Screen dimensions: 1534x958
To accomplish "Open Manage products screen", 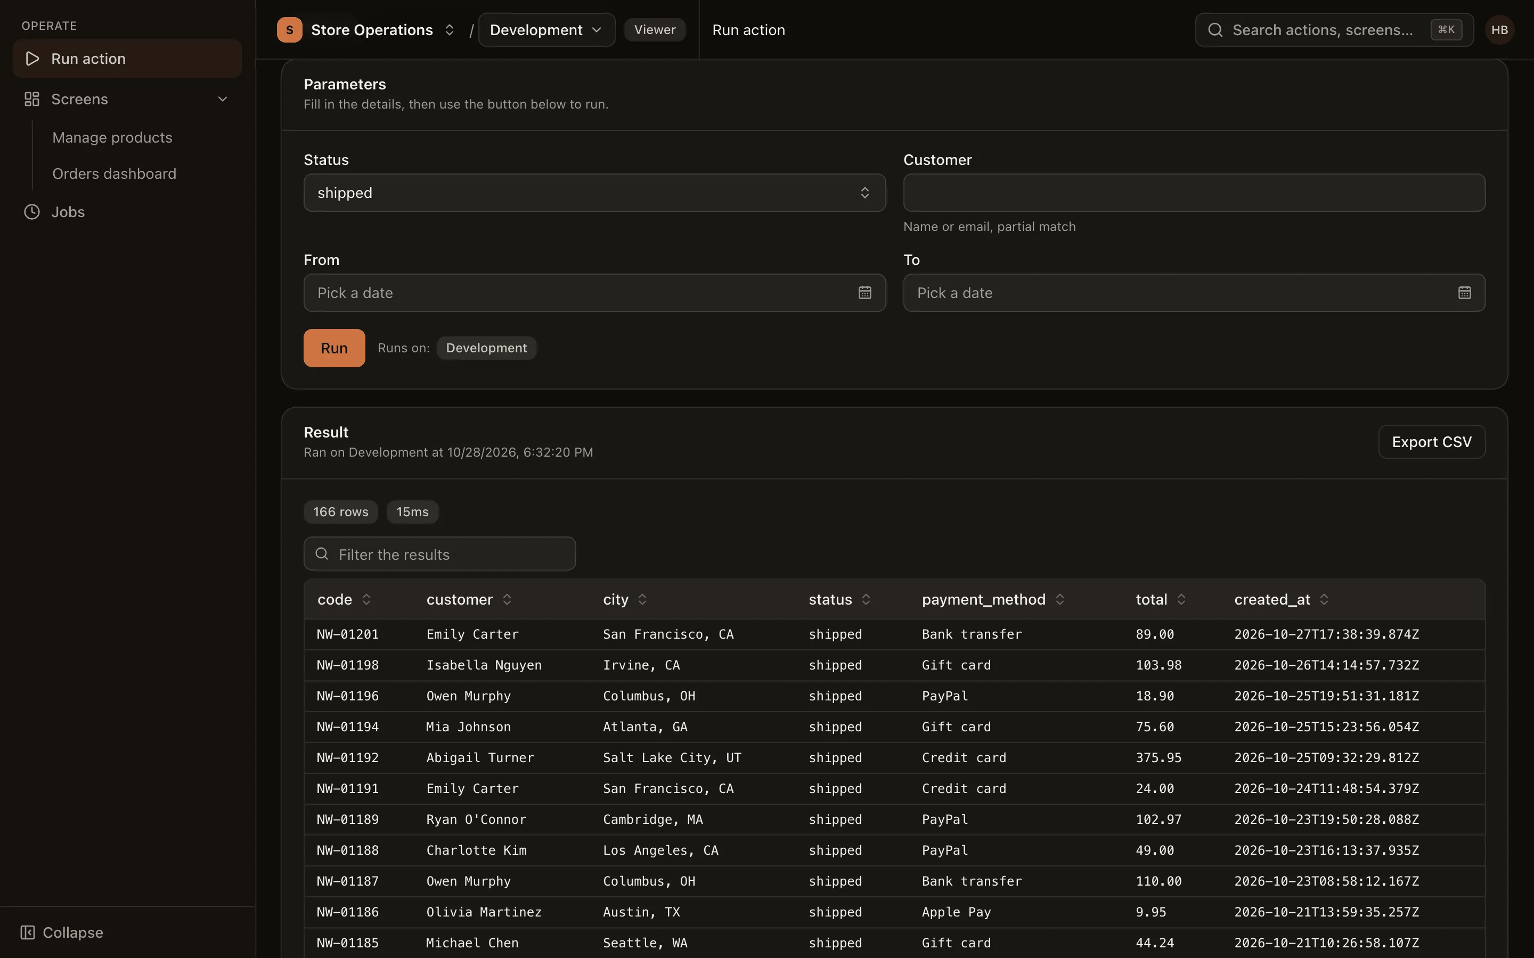I will (112, 137).
